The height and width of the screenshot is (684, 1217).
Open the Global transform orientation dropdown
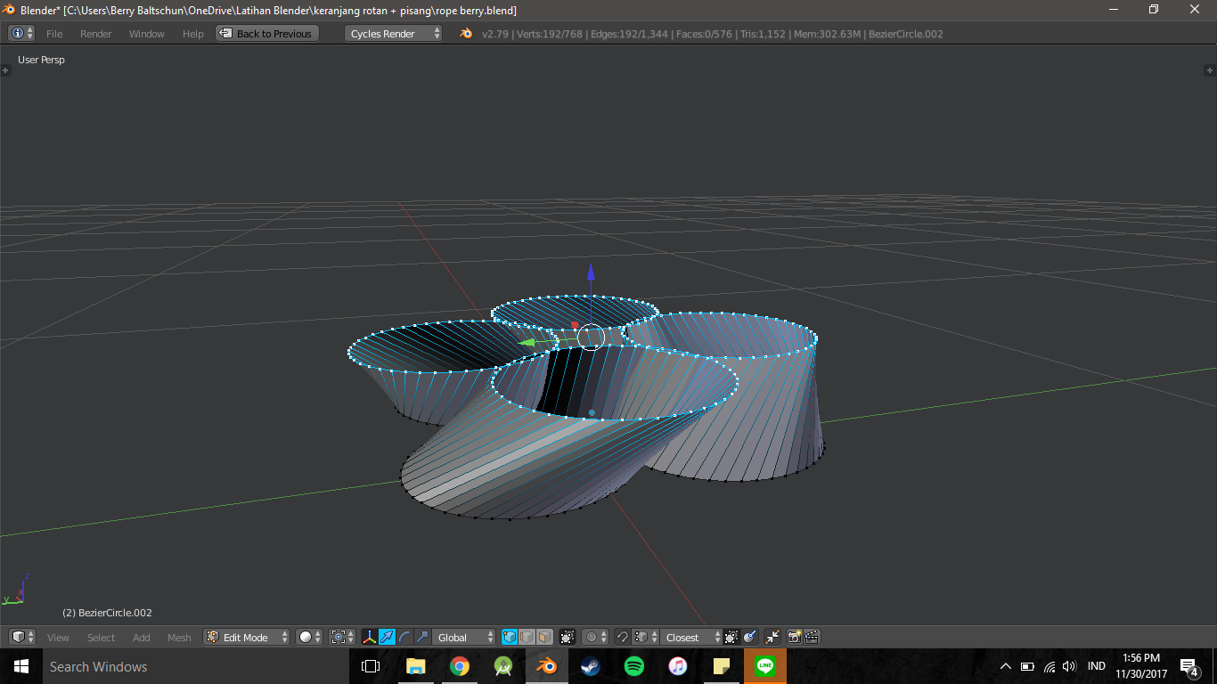pyautogui.click(x=463, y=637)
